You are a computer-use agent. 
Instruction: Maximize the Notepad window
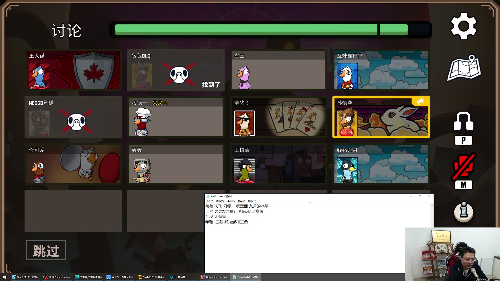point(420,196)
